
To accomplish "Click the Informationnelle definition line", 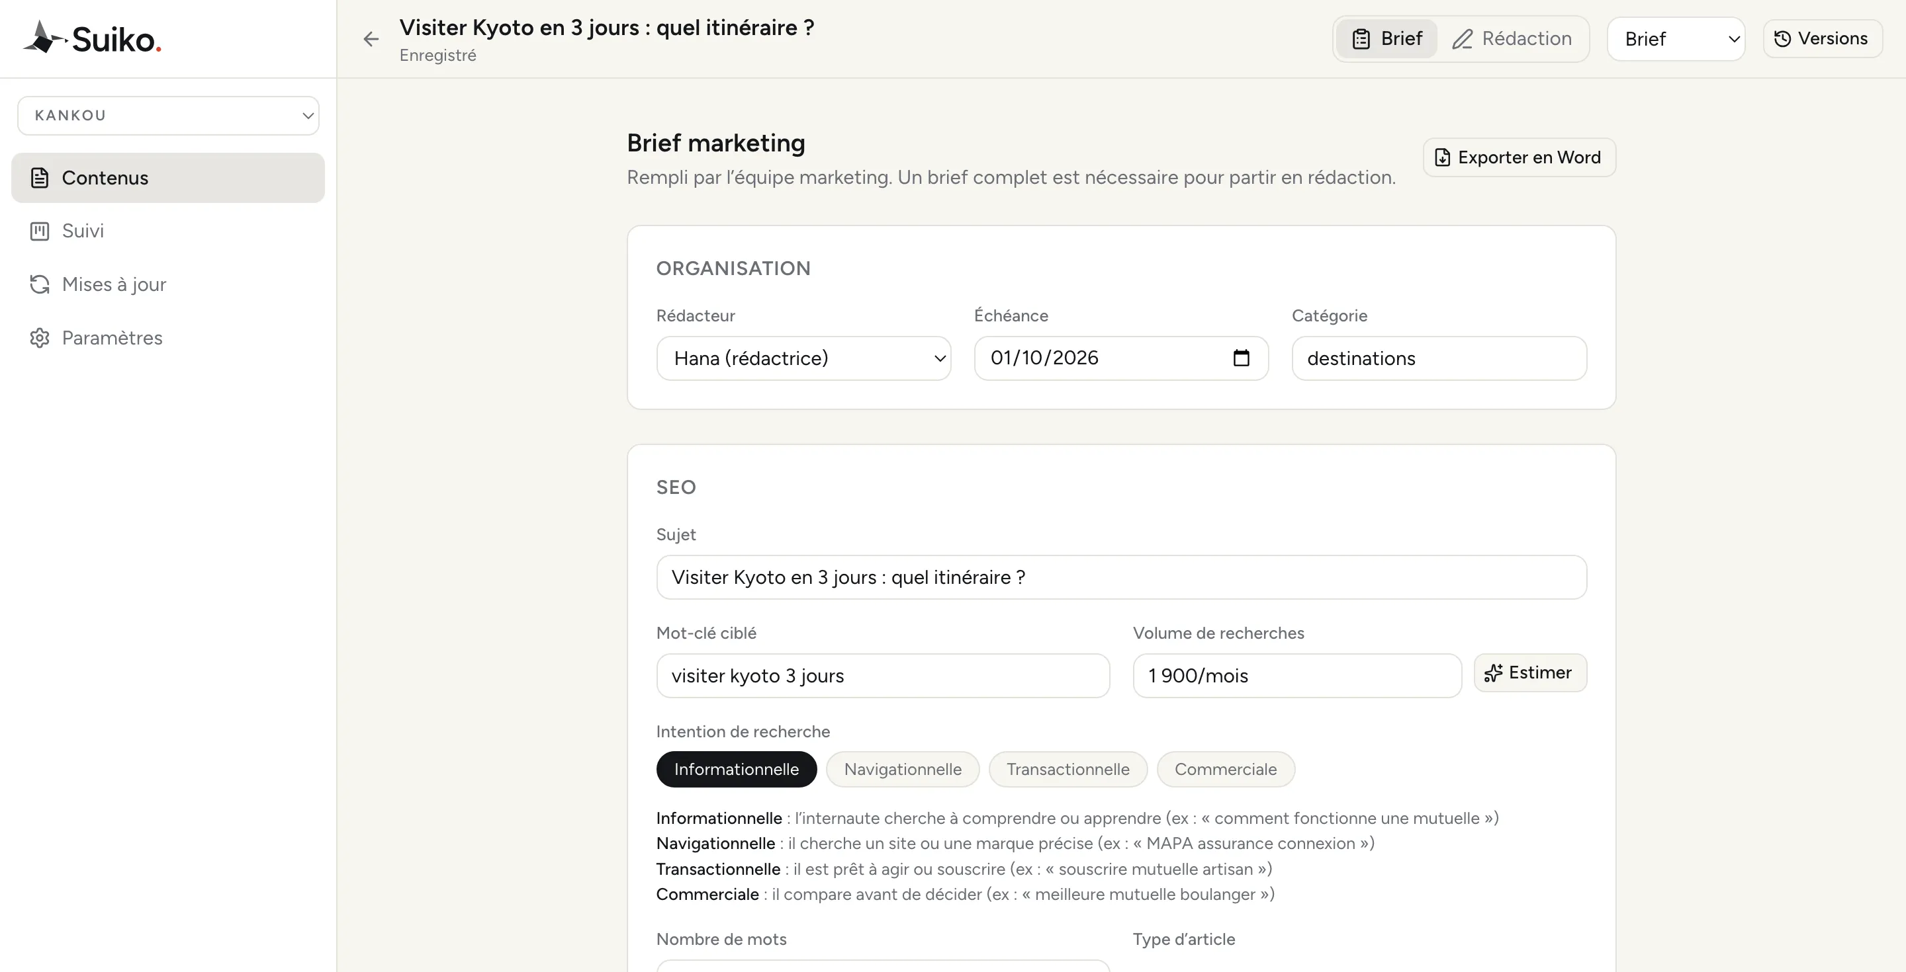I will [1077, 818].
